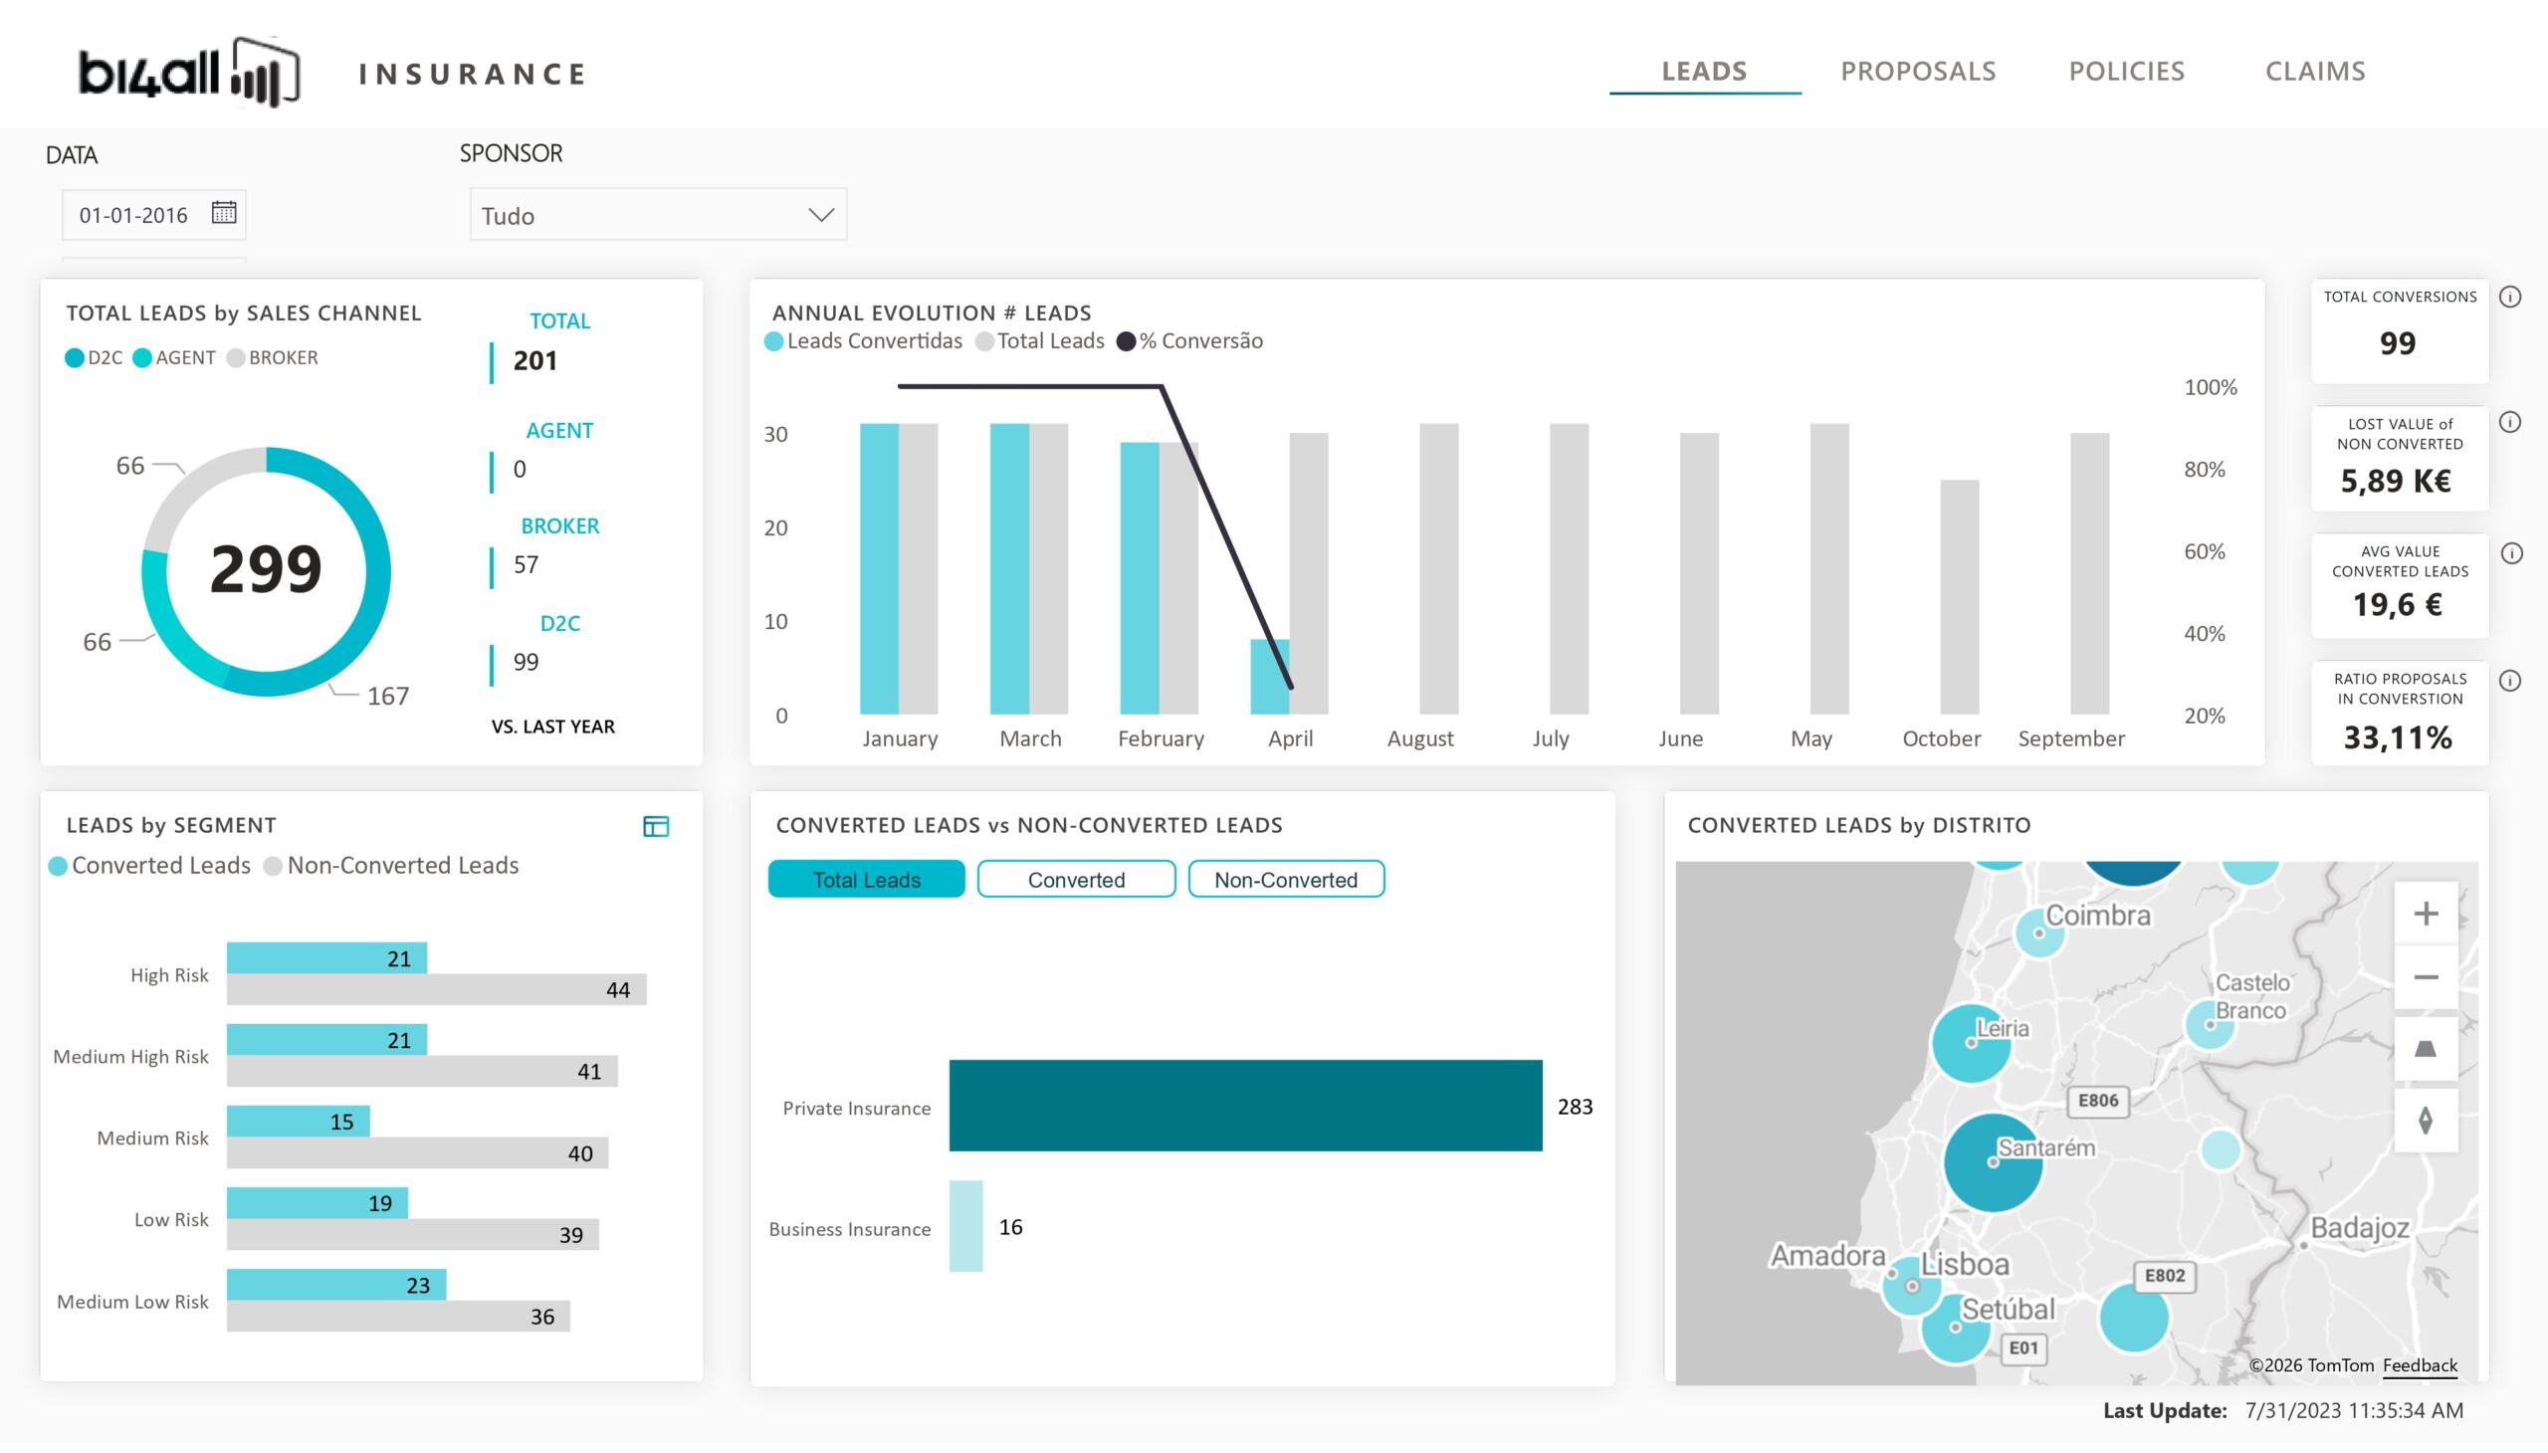This screenshot has height=1453, width=2548.
Task: Toggle % Conversão legend item
Action: pyautogui.click(x=1189, y=341)
